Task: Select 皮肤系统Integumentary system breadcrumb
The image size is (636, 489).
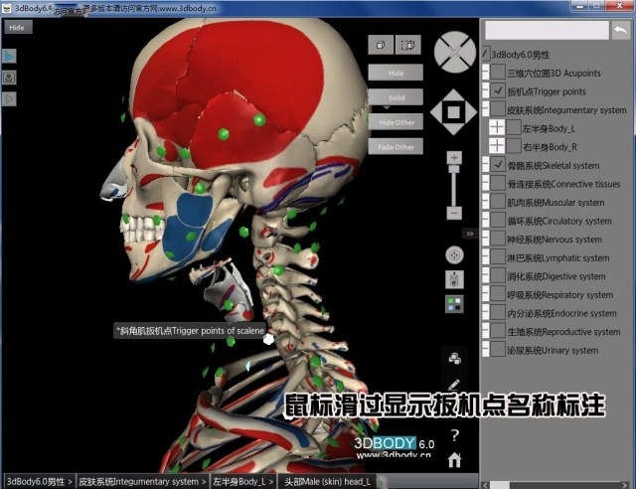Action: click(x=142, y=481)
